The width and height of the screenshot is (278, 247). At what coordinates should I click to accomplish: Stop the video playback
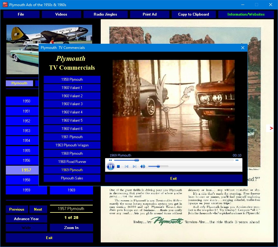point(118,166)
